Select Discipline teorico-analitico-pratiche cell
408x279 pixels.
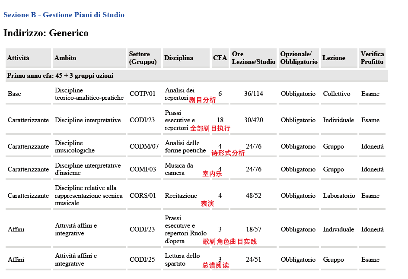point(89,94)
